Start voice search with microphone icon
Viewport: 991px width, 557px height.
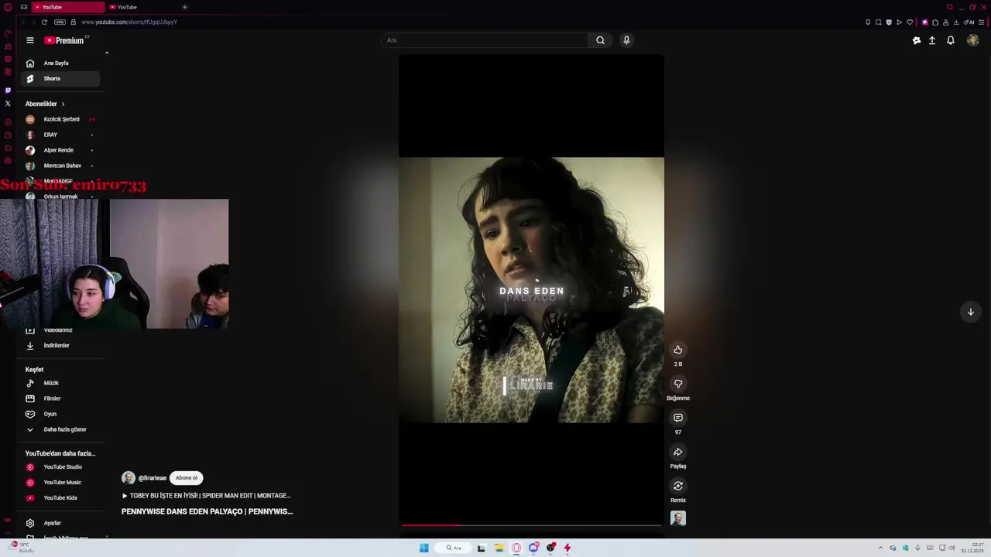pyautogui.click(x=626, y=40)
